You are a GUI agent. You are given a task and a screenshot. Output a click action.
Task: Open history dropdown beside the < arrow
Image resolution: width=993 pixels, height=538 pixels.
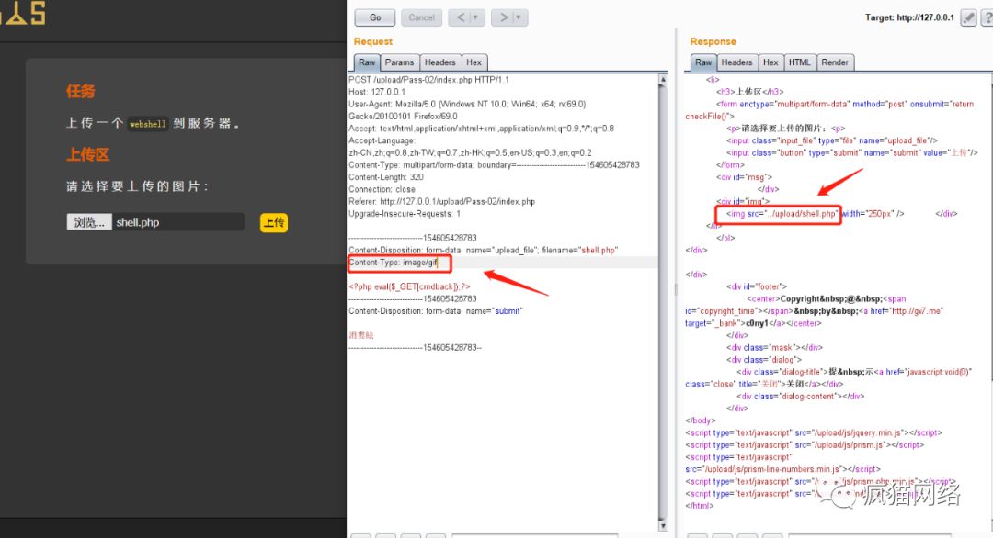pyautogui.click(x=477, y=17)
